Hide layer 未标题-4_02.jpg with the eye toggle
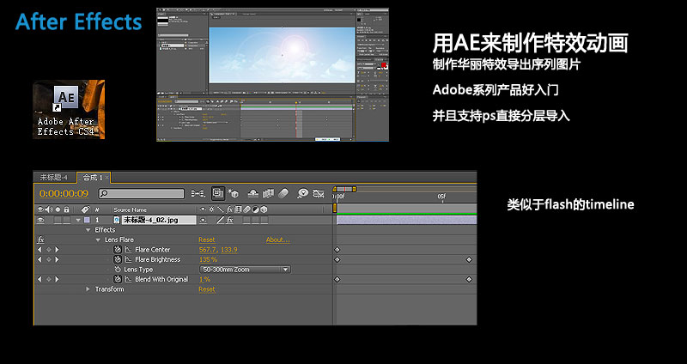687x364 pixels. tap(40, 220)
